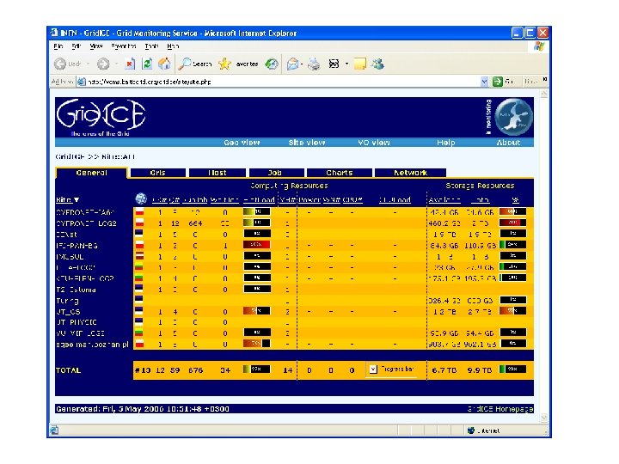Click the egee.man.poznan.pl site link
619x464 pixels.
pos(92,345)
